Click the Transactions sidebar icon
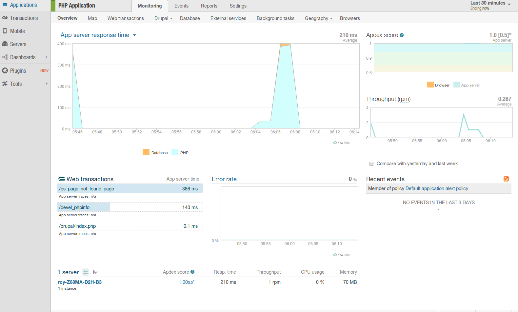 click(x=5, y=18)
